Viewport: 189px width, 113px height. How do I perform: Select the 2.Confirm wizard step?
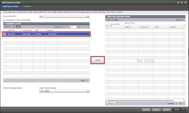(x=27, y=6)
